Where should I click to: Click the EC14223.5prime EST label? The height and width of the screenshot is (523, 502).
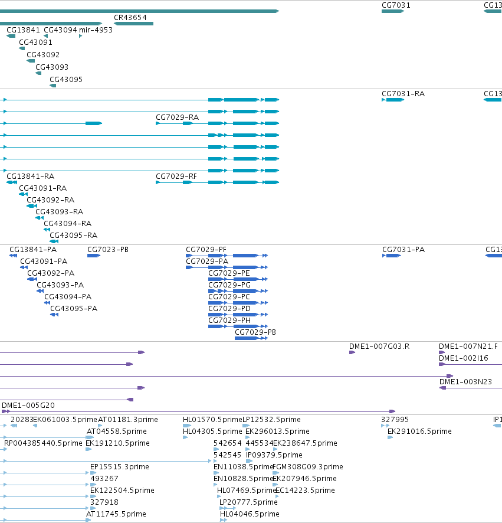305,491
